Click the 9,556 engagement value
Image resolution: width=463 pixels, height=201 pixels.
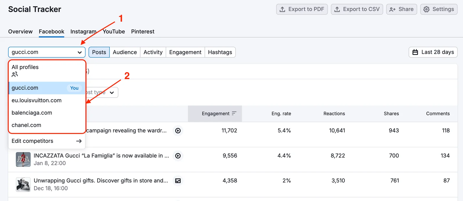tap(230, 156)
